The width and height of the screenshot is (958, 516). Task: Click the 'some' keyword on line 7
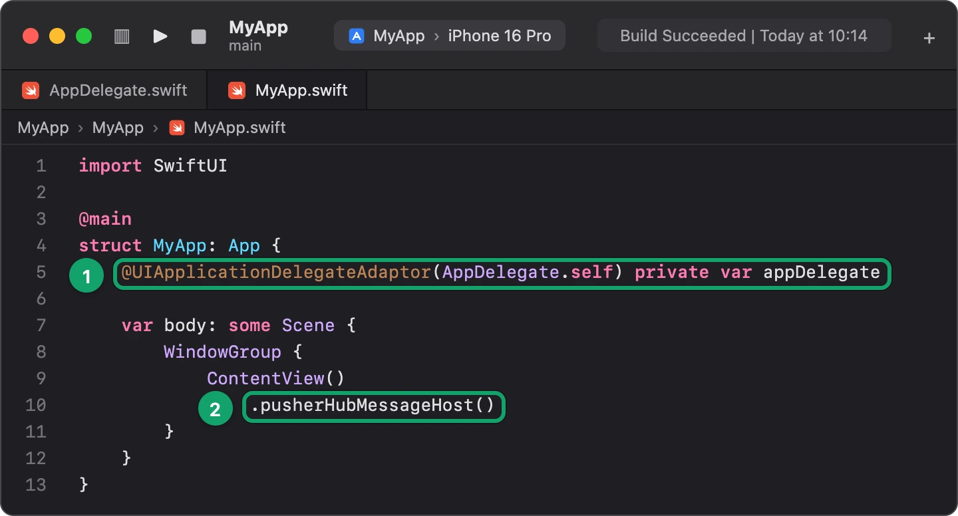(249, 325)
